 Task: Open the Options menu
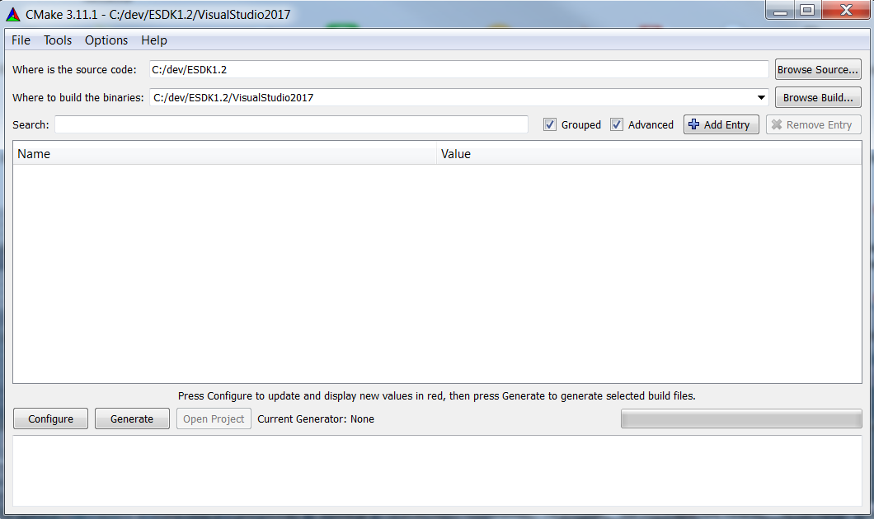[106, 40]
